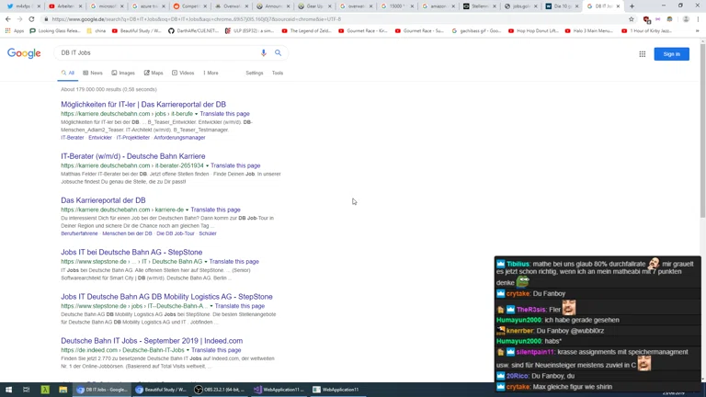
Task: Click the blue search magnifier icon
Action: click(279, 53)
